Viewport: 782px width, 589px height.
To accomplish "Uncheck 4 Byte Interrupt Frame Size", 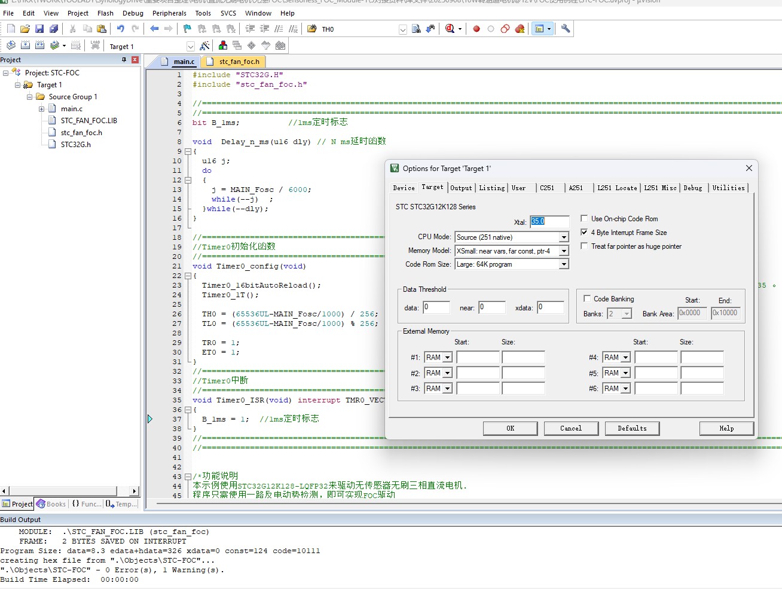I will click(x=585, y=233).
